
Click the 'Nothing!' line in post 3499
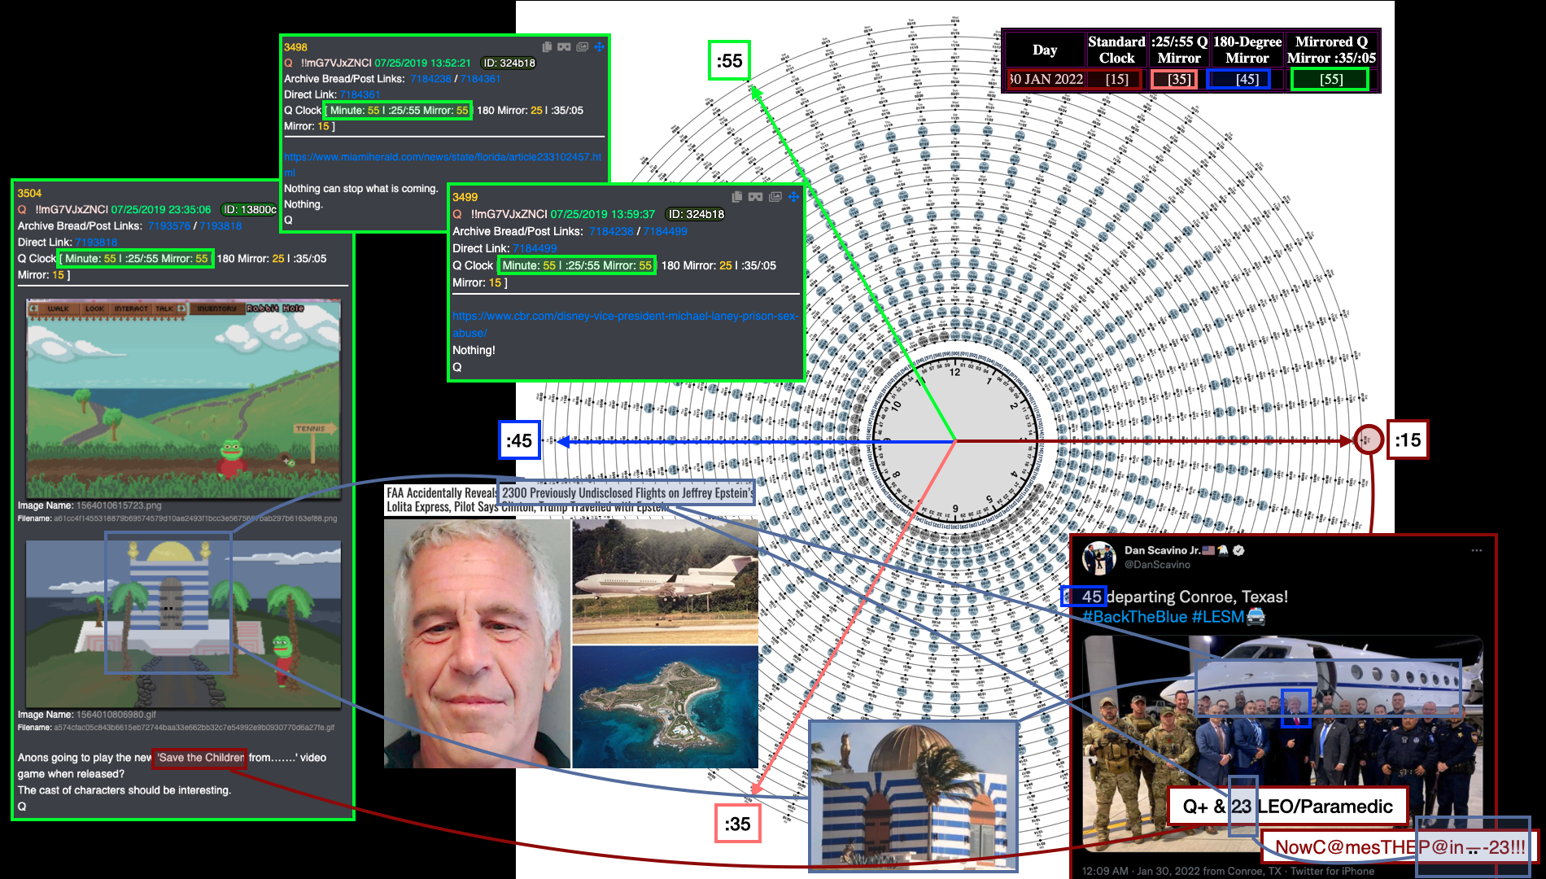click(474, 350)
